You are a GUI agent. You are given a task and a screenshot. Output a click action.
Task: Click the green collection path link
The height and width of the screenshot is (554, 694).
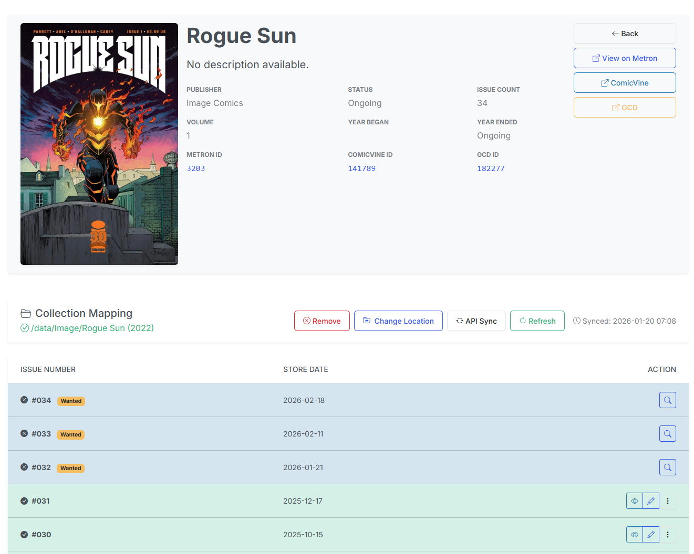click(x=92, y=328)
